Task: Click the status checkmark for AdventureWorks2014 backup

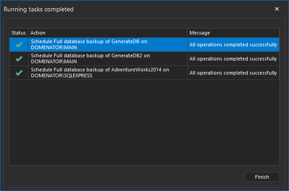Action: pos(19,73)
